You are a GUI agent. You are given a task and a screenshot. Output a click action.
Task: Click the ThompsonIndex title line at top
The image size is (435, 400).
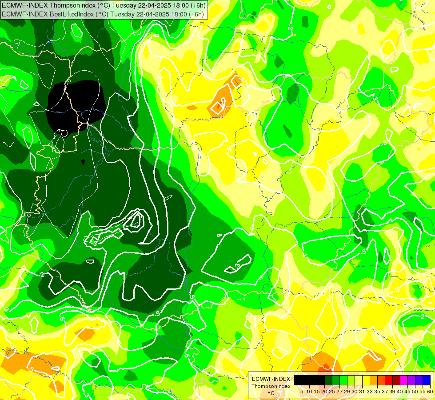coord(104,5)
